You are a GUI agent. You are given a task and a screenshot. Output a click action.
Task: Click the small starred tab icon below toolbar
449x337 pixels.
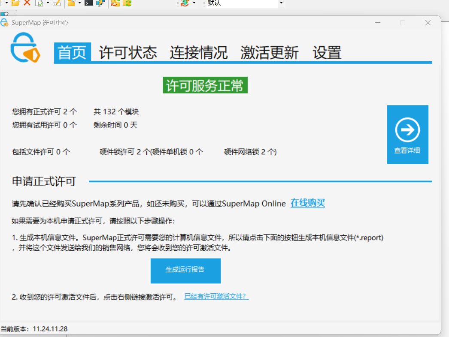4,13
